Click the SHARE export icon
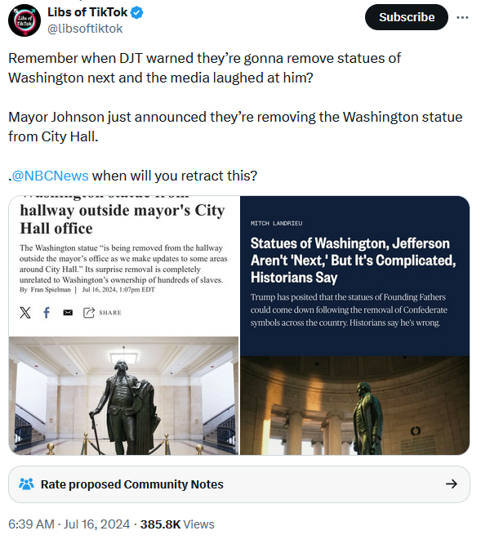Screen dimensions: 481x544 tap(89, 313)
